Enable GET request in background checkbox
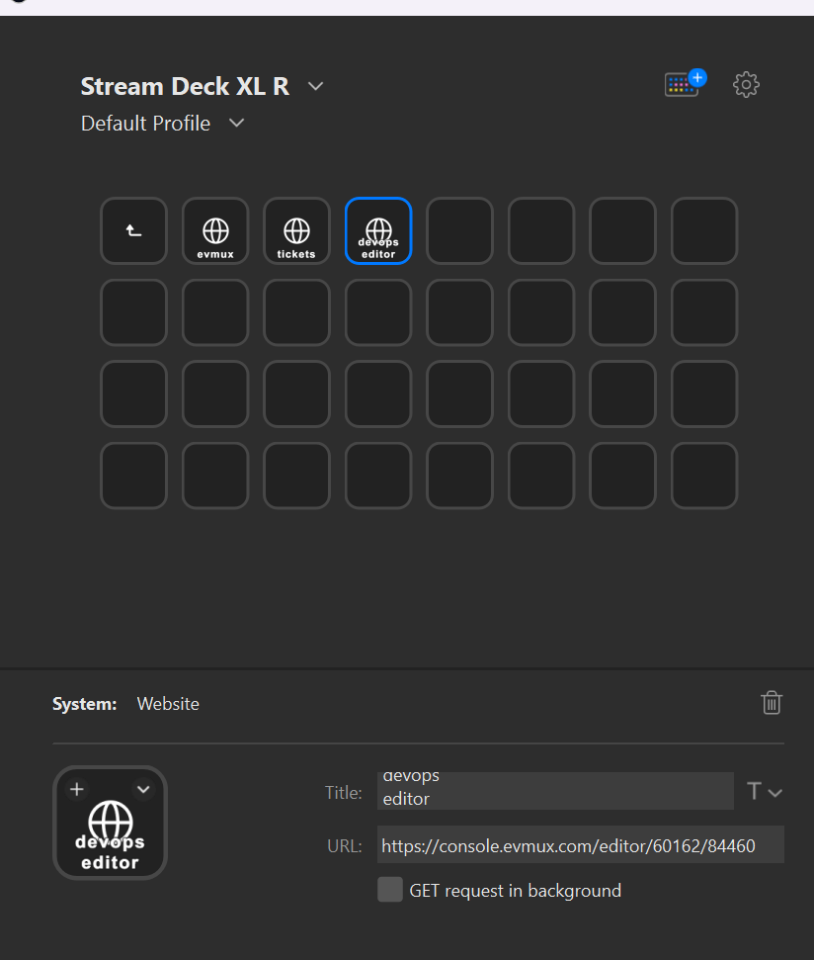Screen dimensions: 814x960 coord(390,890)
